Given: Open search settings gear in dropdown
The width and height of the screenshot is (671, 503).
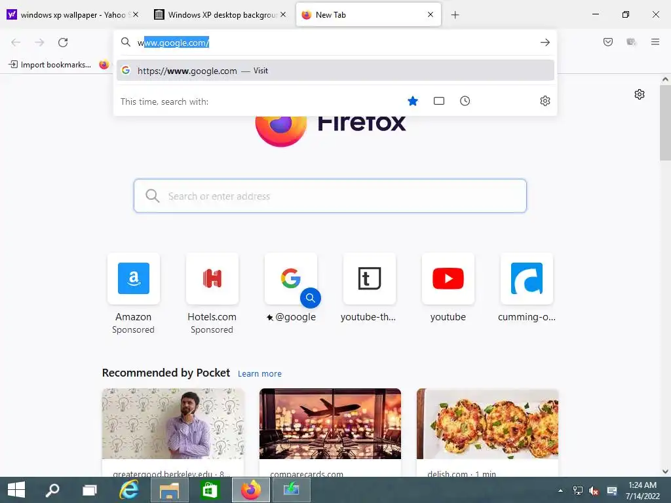Looking at the screenshot, I should pos(545,101).
